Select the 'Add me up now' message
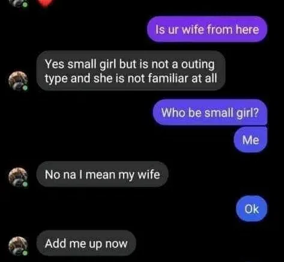The height and width of the screenshot is (262, 284). coord(86,243)
